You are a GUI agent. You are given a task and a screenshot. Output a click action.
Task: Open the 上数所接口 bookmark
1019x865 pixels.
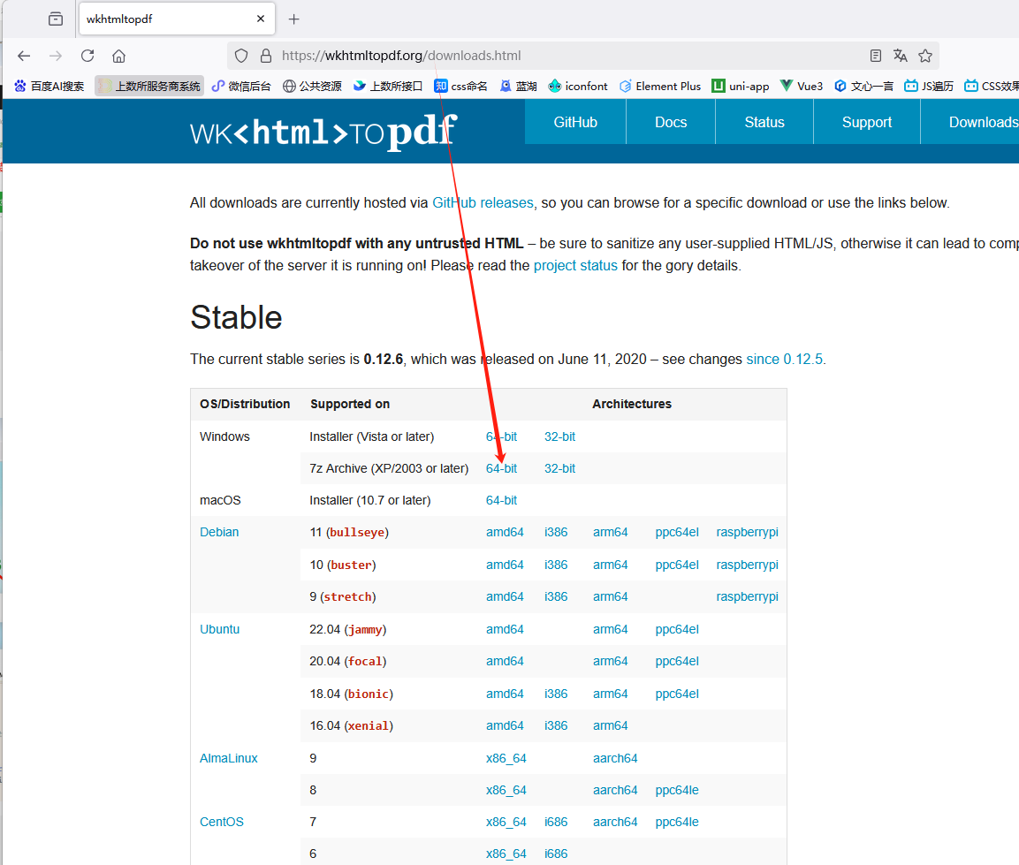388,86
